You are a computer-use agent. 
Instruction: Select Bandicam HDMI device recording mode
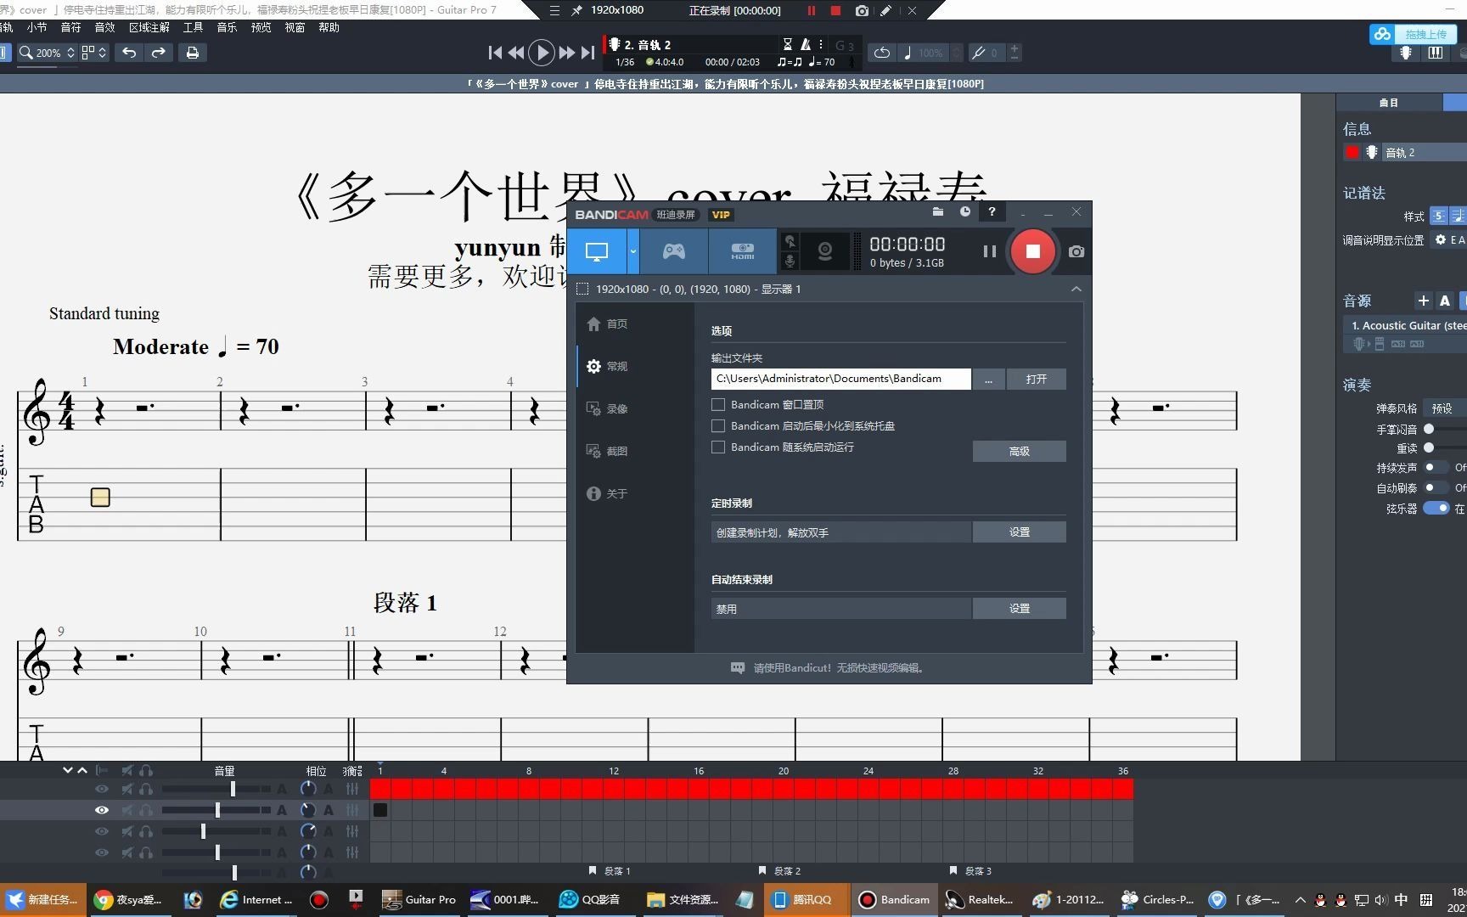743,251
